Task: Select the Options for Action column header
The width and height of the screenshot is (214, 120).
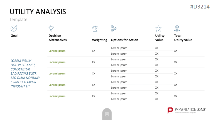Action: (x=124, y=40)
